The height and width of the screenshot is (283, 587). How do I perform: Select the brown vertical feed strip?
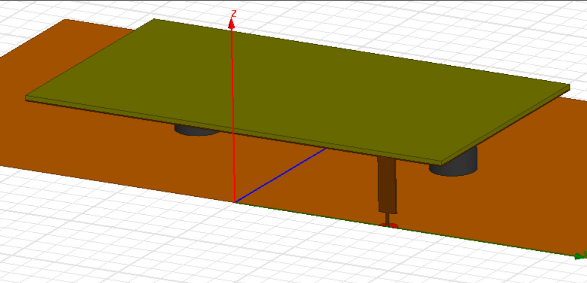[x=386, y=185]
